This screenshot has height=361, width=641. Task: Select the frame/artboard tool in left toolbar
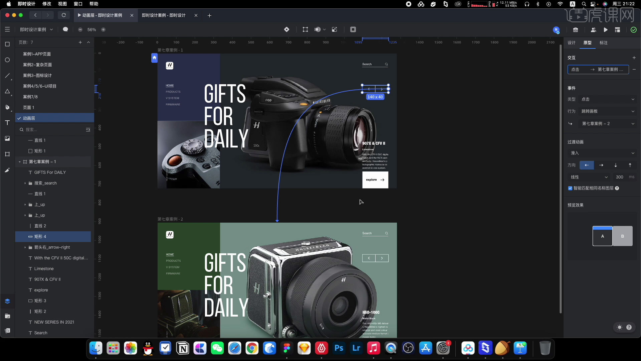(7, 44)
